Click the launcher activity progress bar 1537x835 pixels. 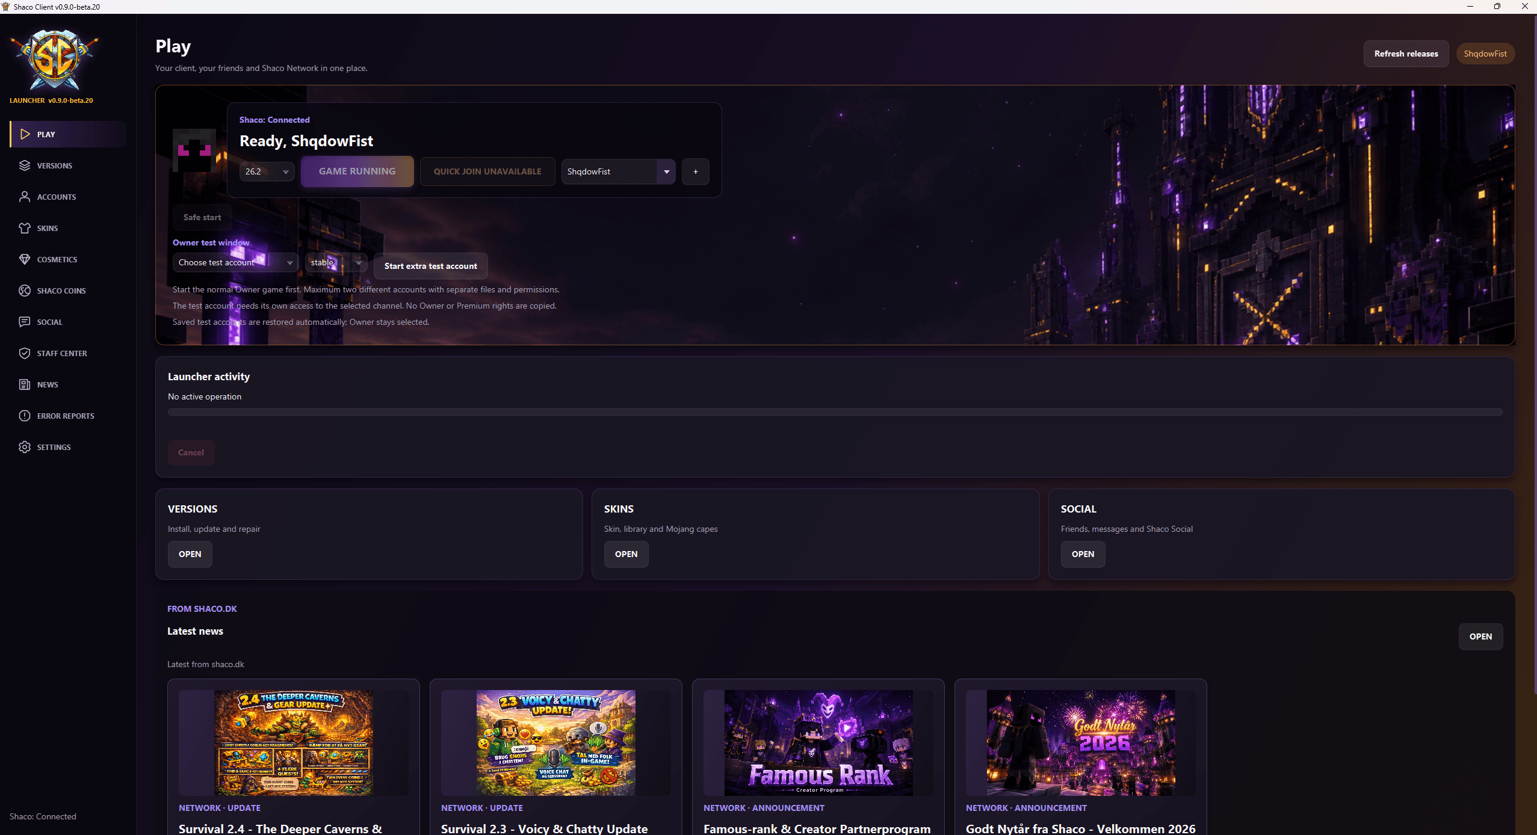pos(835,412)
